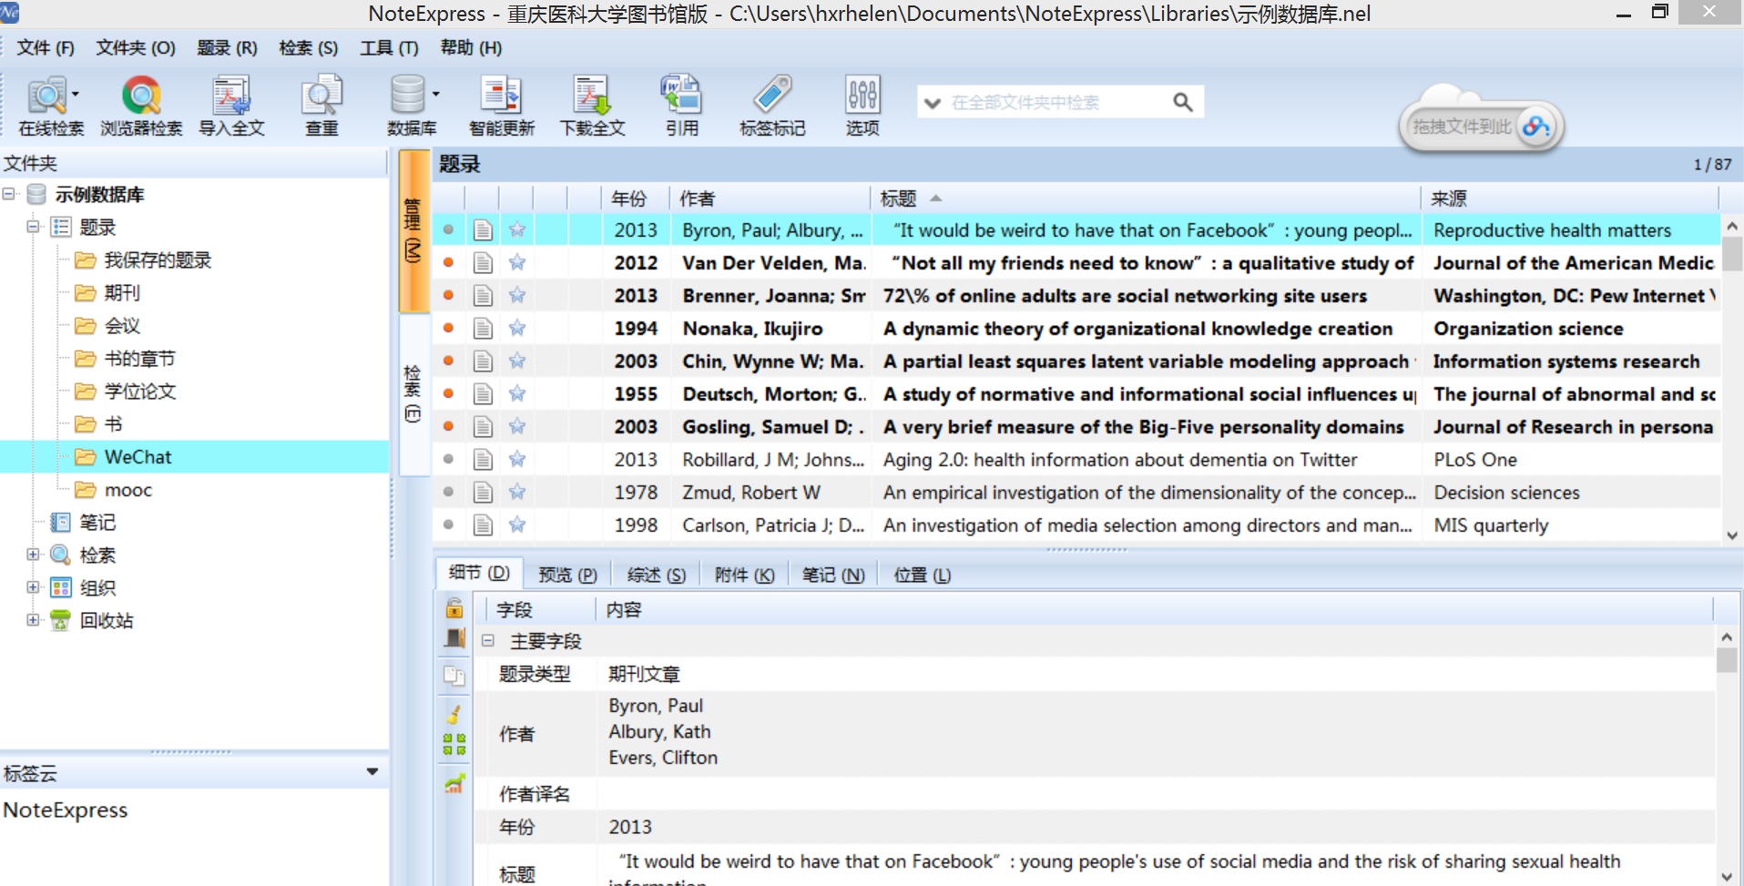Run the 查重 duplicate check tool
The height and width of the screenshot is (886, 1744).
321,107
